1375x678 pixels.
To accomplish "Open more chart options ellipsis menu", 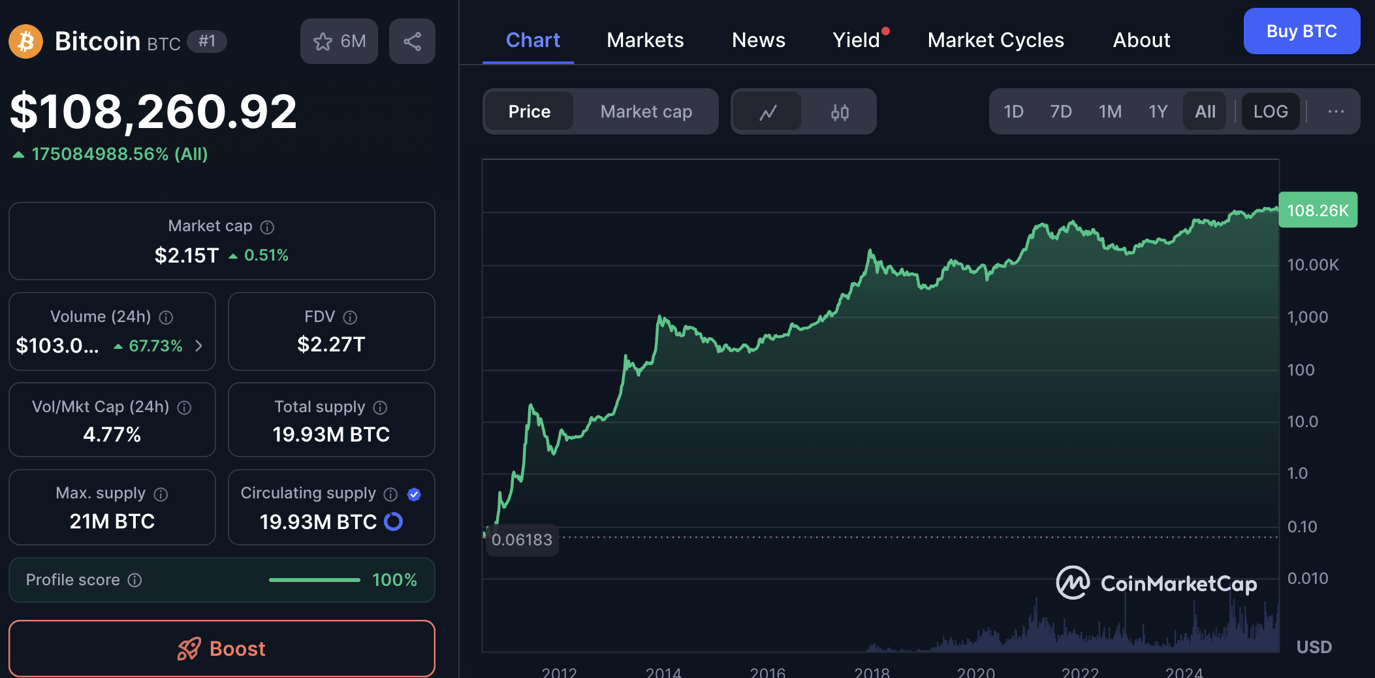I will pyautogui.click(x=1336, y=112).
